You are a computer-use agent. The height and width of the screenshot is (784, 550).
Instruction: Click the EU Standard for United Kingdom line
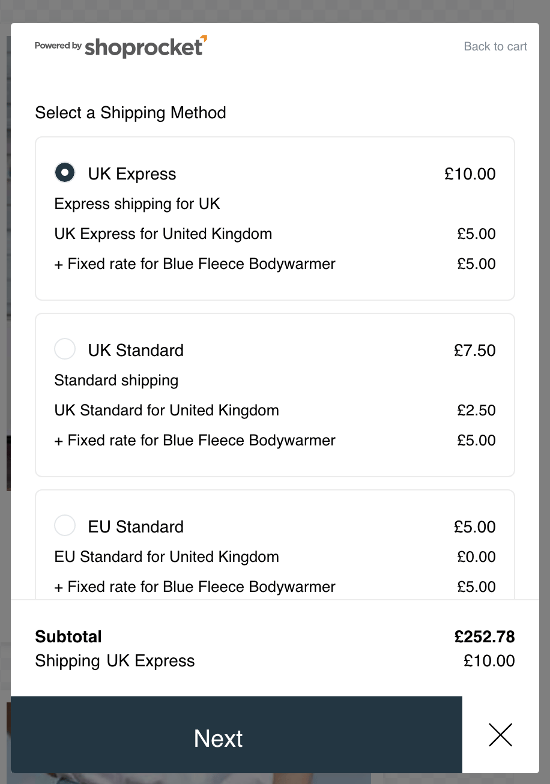pyautogui.click(x=166, y=557)
